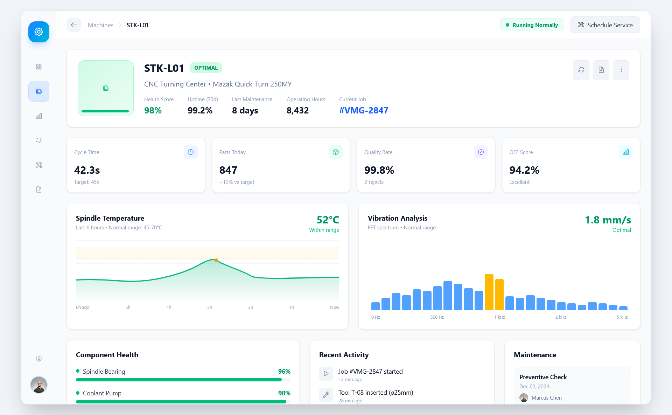The width and height of the screenshot is (672, 415).
Task: Click the Health Score progress bar
Action: pyautogui.click(x=105, y=111)
